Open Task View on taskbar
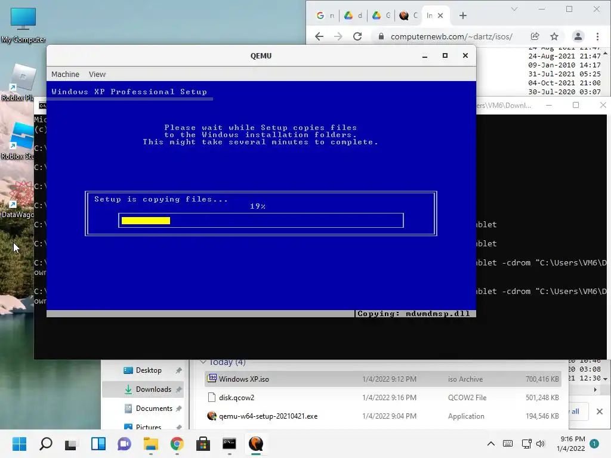This screenshot has height=458, width=611. coord(71,444)
